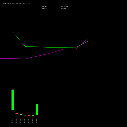Click the purple moving average line

51,53
